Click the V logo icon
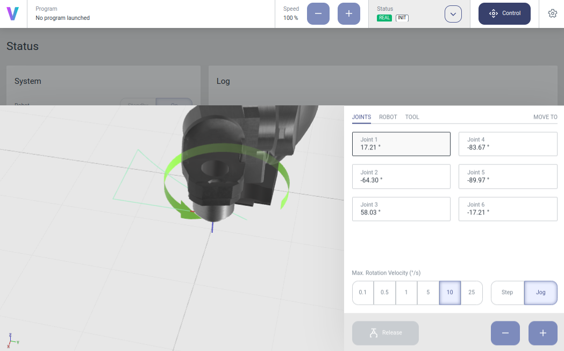This screenshot has height=351, width=564. (13, 14)
